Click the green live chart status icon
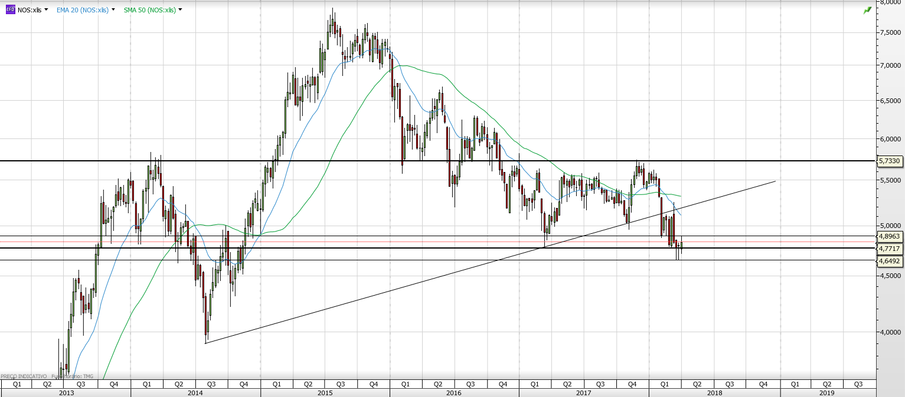The width and height of the screenshot is (905, 397). tap(867, 10)
